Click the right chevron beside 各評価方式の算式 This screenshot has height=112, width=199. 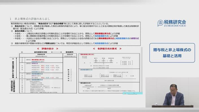coord(120,49)
